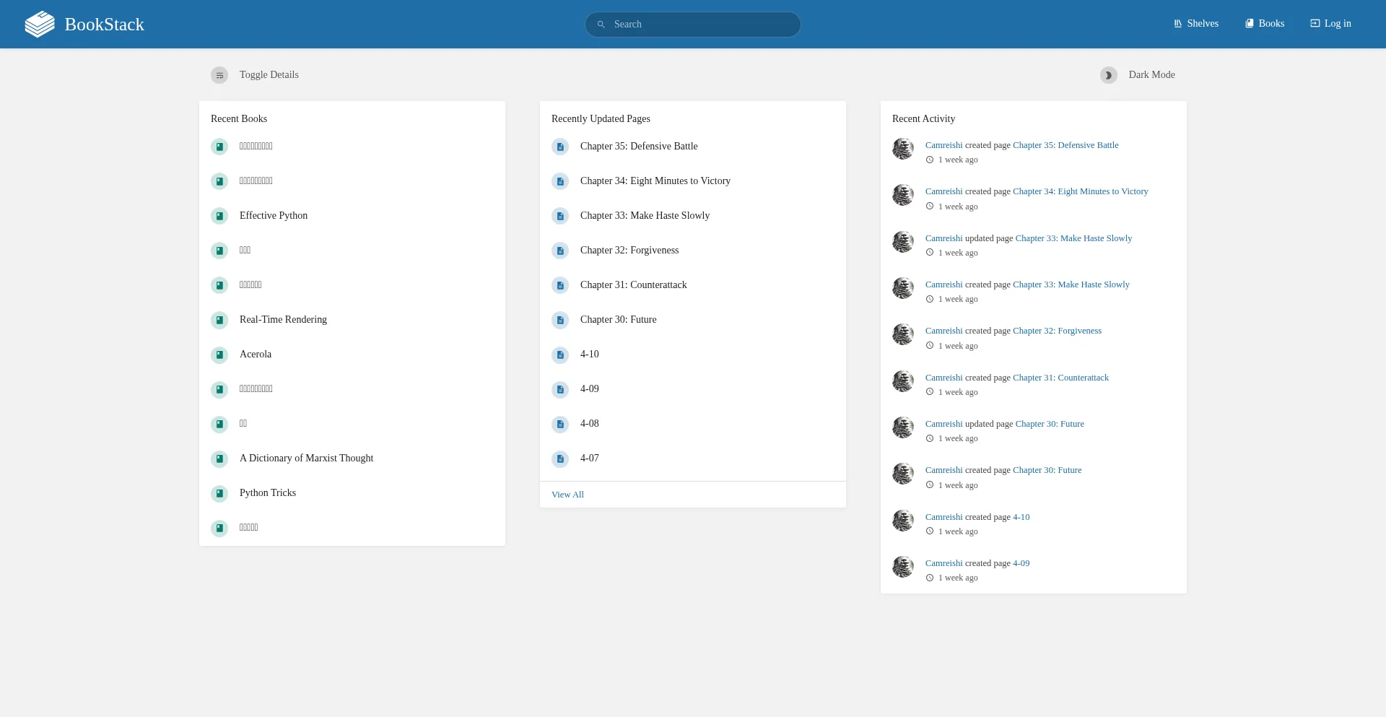Open the Real-Time Rendering book
The width and height of the screenshot is (1386, 717).
(x=283, y=320)
